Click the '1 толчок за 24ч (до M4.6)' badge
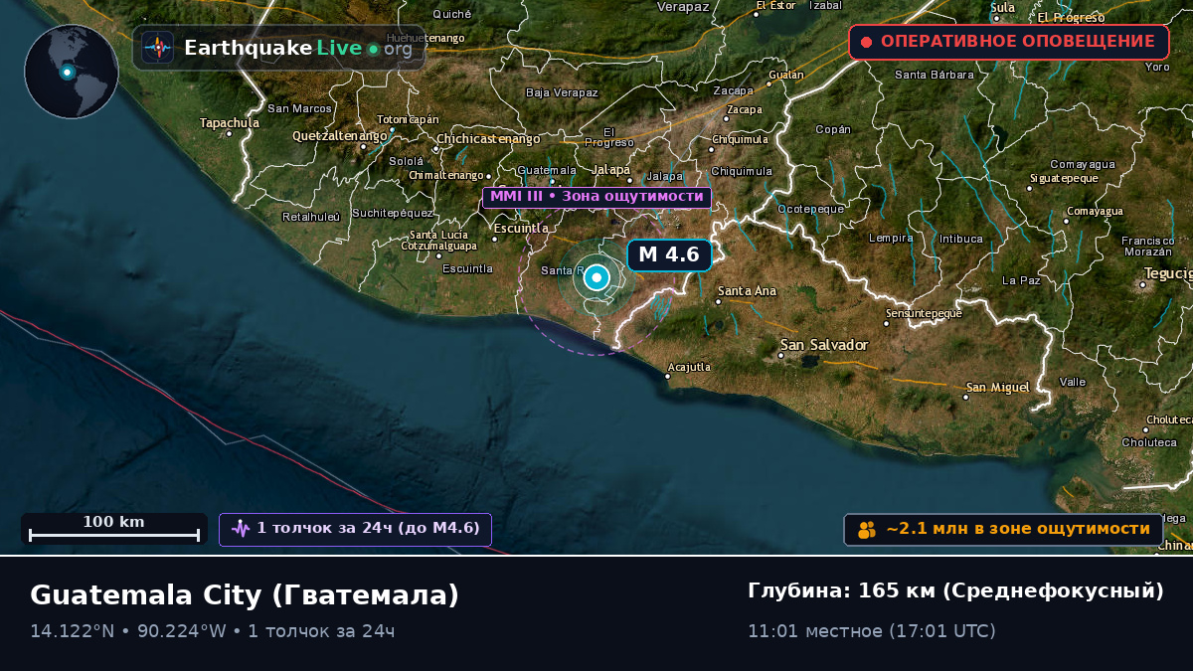The image size is (1193, 671). tap(355, 529)
